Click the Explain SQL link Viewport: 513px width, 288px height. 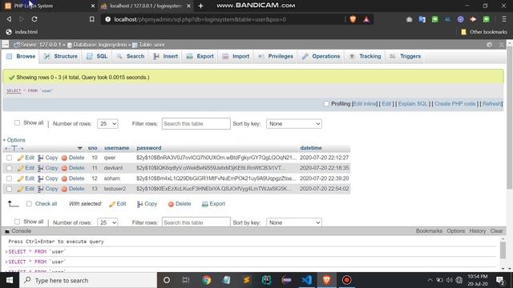click(x=413, y=104)
